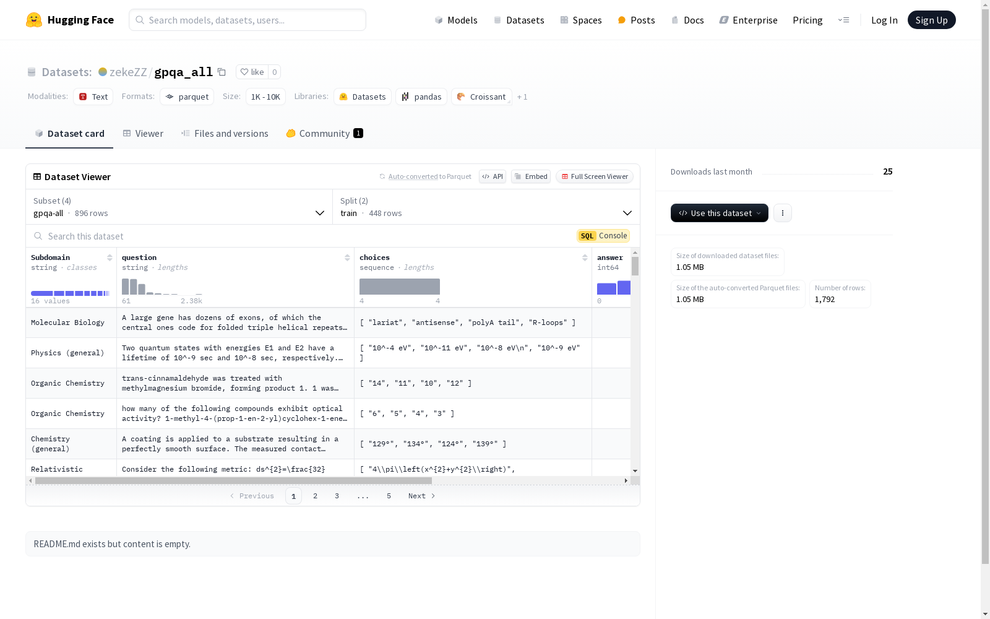Click the horizontal scrollbar of the table
This screenshot has width=990, height=619.
[x=233, y=480]
